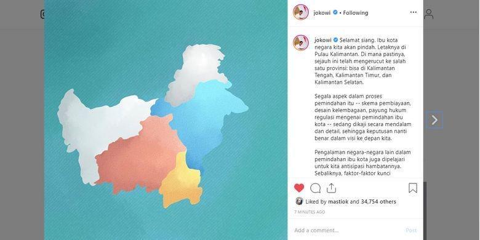Save the post with the bookmark icon

(x=413, y=188)
